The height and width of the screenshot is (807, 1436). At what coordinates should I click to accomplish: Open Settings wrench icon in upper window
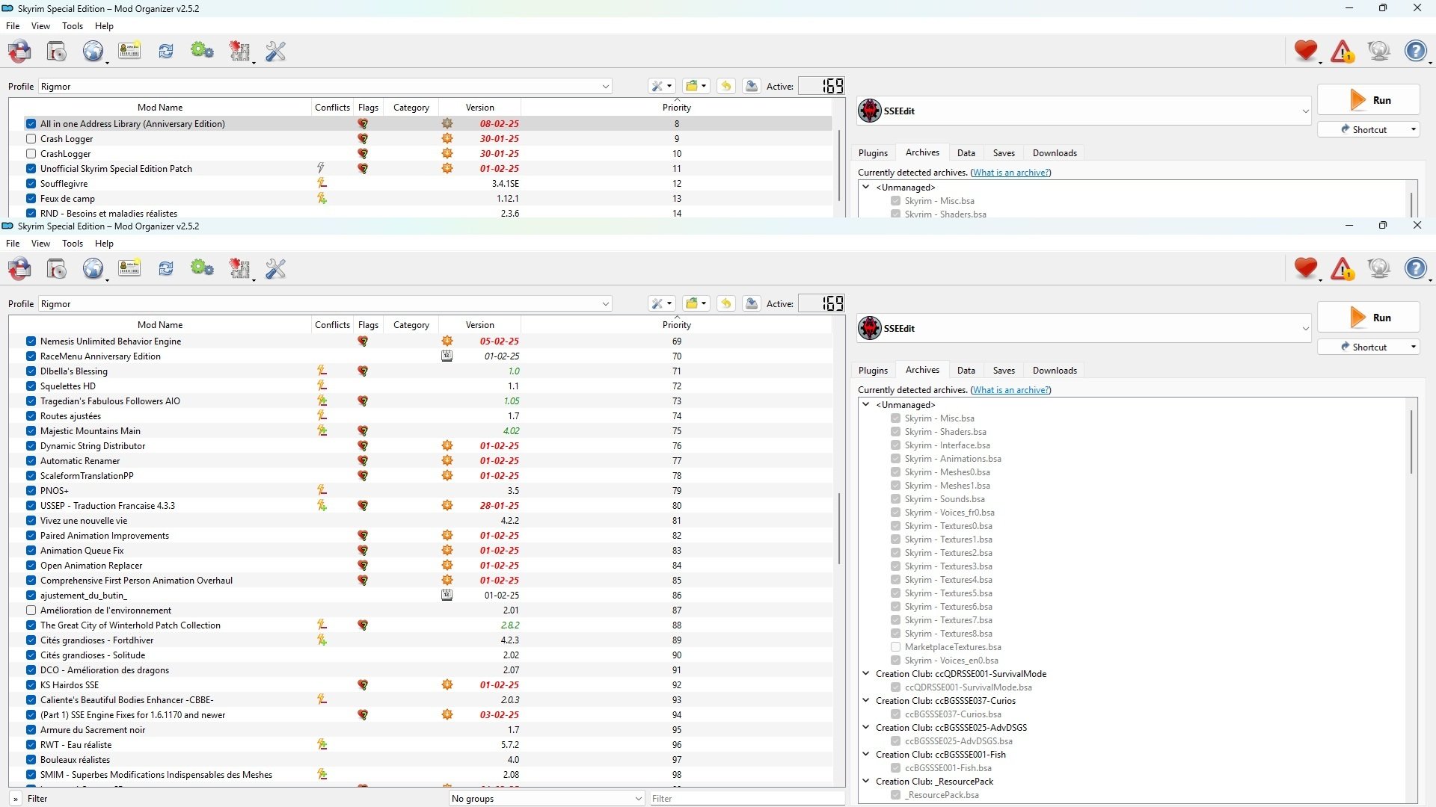coord(275,52)
